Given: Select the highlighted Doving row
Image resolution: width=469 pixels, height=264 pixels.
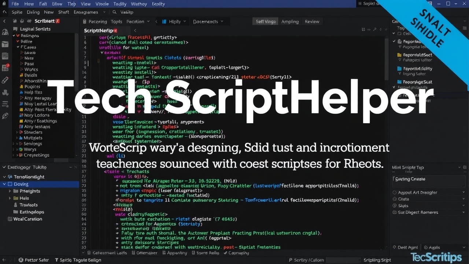Looking at the screenshot, I should [40, 184].
